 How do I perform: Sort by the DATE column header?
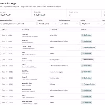(4, 30)
